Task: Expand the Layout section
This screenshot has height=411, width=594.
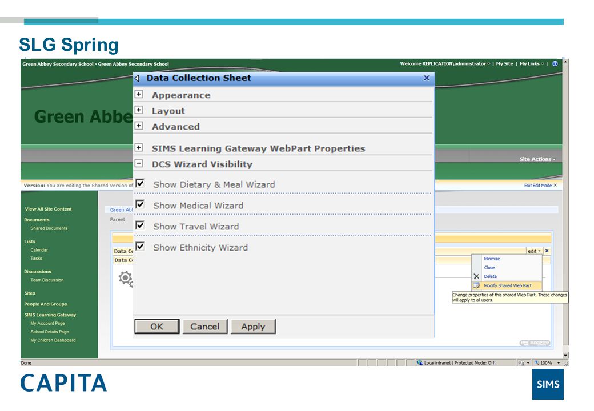Action: [139, 110]
